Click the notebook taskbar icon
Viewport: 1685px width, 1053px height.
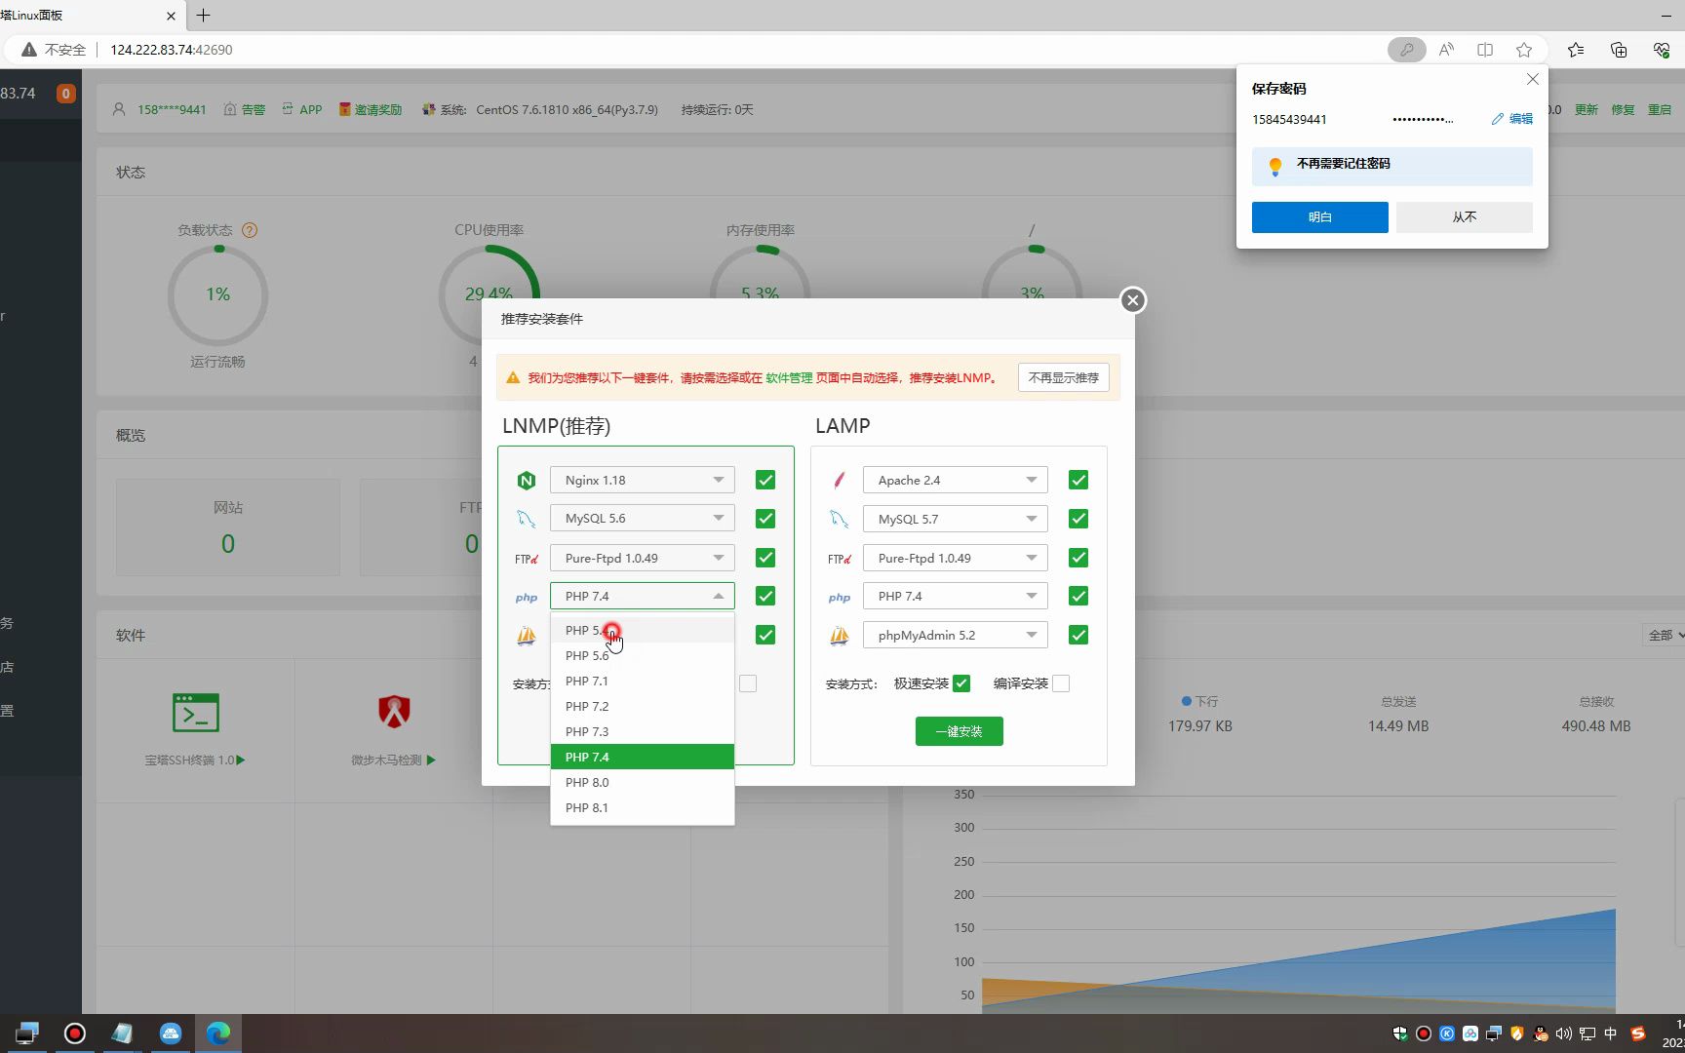point(122,1033)
